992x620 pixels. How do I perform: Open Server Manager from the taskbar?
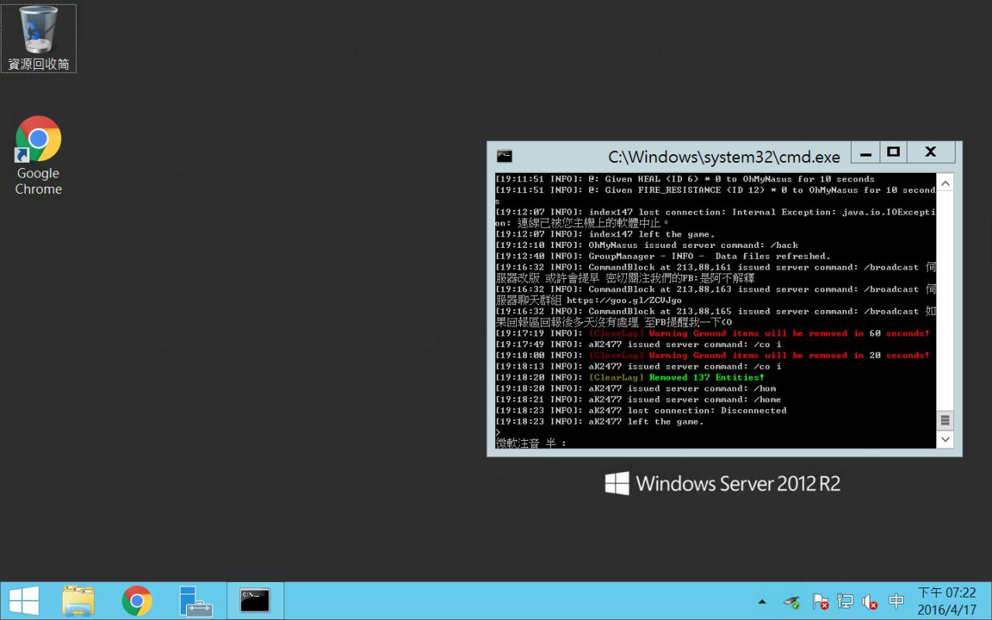[195, 601]
